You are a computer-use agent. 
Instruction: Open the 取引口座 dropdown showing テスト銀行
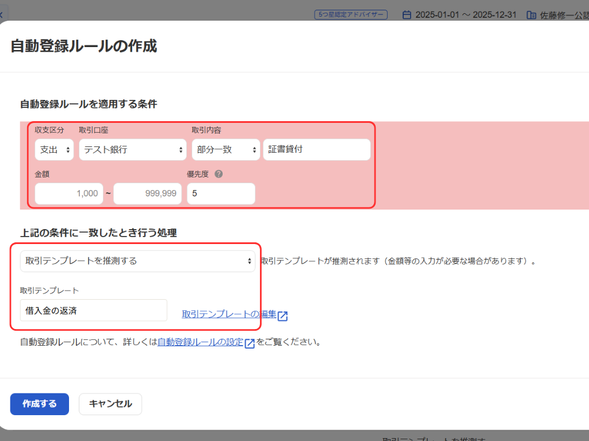pos(132,150)
